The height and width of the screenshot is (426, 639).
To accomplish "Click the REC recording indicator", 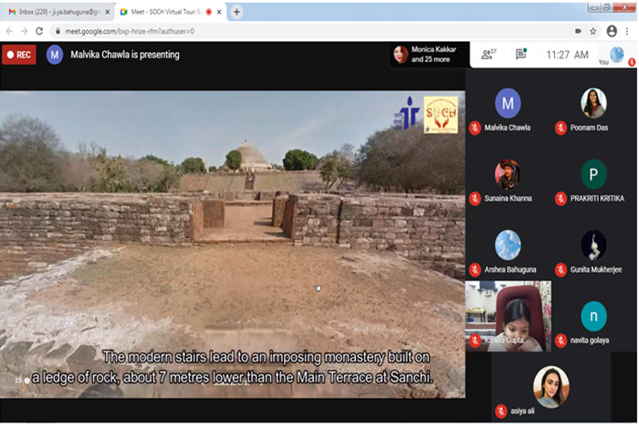I will 19,55.
